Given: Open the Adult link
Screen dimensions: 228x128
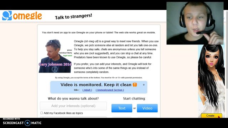Looking at the screenshot, I should [87, 90].
